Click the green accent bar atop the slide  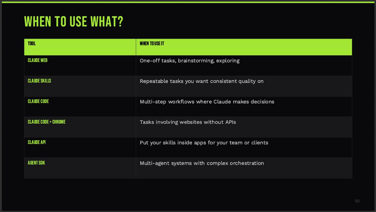(188, 2)
